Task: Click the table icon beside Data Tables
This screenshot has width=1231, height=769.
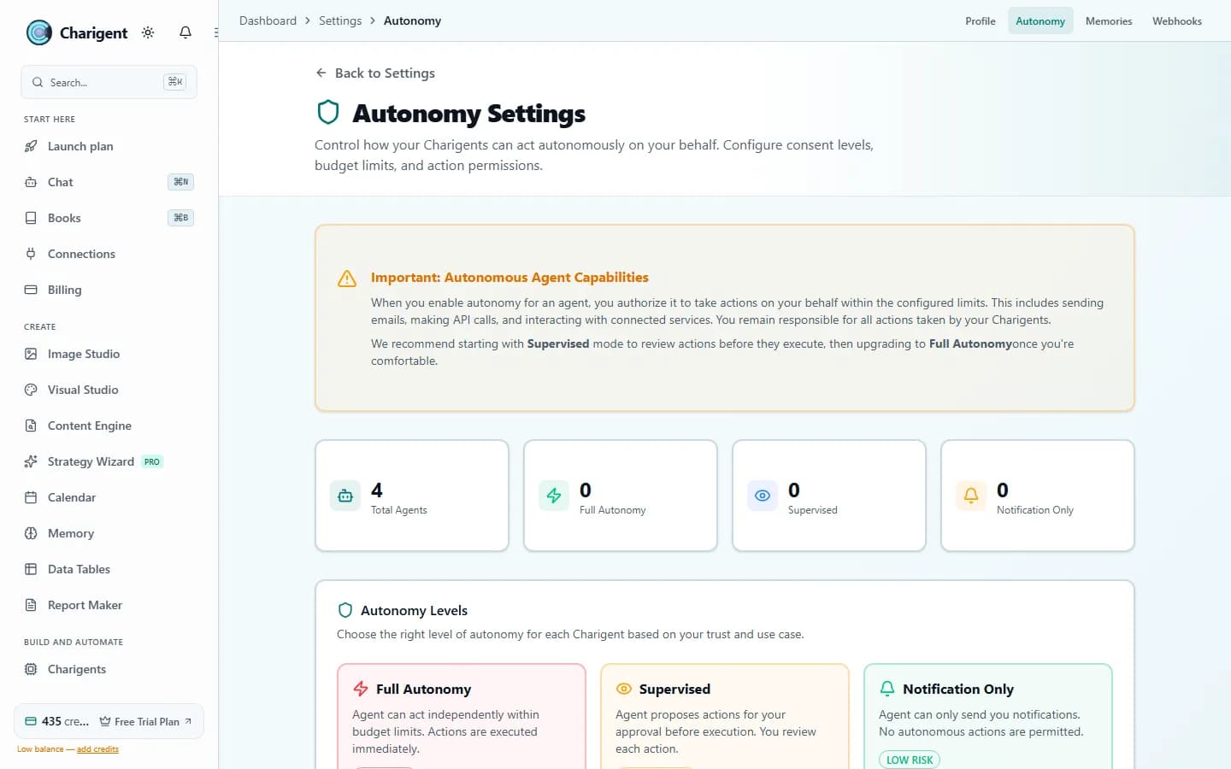Action: click(31, 569)
